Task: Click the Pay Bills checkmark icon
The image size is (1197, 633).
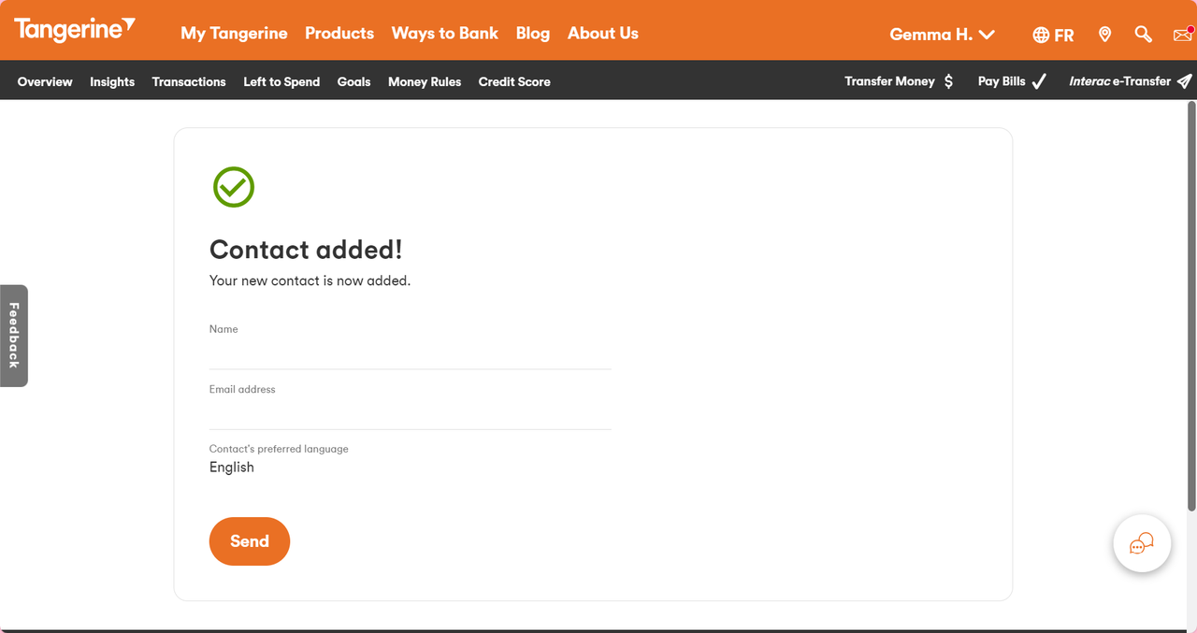Action: point(1039,81)
